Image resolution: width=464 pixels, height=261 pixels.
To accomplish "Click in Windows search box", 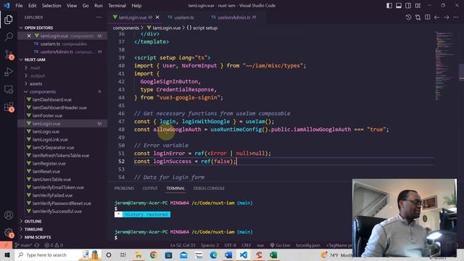I will pos(46,254).
